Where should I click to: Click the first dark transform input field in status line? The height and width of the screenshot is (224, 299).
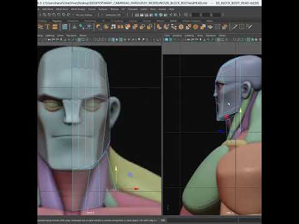click(x=196, y=15)
